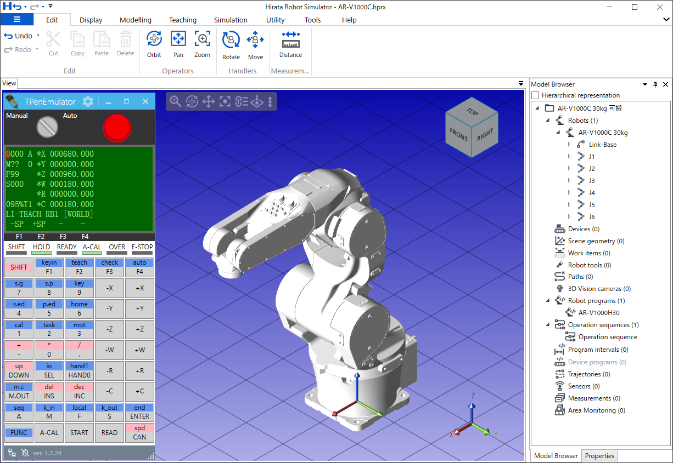Activate the ribbon Zoom tool
This screenshot has height=463, width=673.
pos(203,44)
